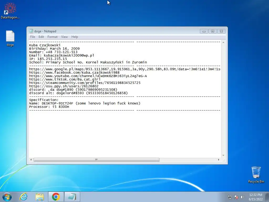Switch to Google Chrome on the taskbar
Image resolution: width=269 pixels, height=202 pixels.
click(56, 197)
